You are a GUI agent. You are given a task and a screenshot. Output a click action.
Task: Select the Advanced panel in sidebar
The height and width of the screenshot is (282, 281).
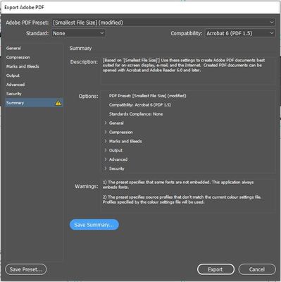15,85
